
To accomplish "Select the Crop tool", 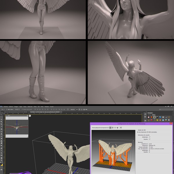I will coord(1,124).
